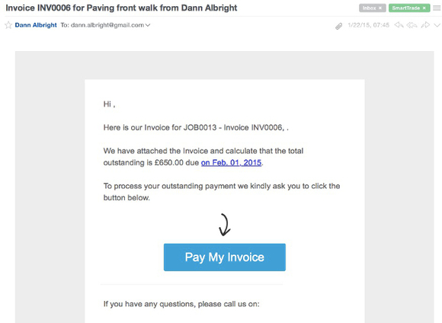Screen dimensions: 442x323
Task: Click the JOB0013 invoice reference text
Action: click(x=200, y=127)
